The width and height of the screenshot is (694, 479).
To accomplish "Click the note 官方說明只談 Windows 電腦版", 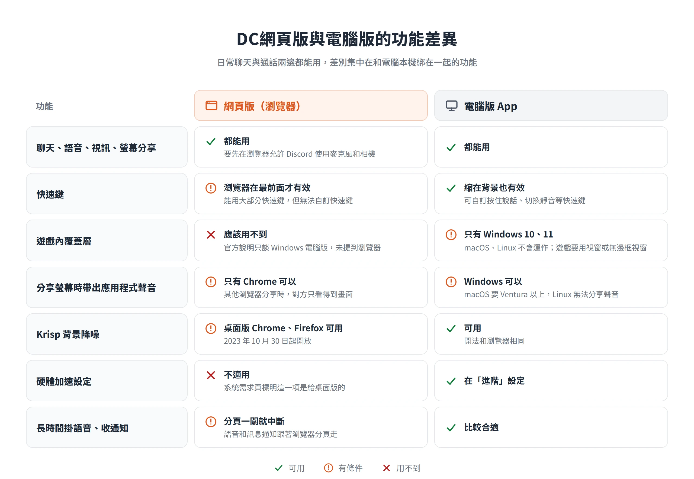I will [276, 248].
